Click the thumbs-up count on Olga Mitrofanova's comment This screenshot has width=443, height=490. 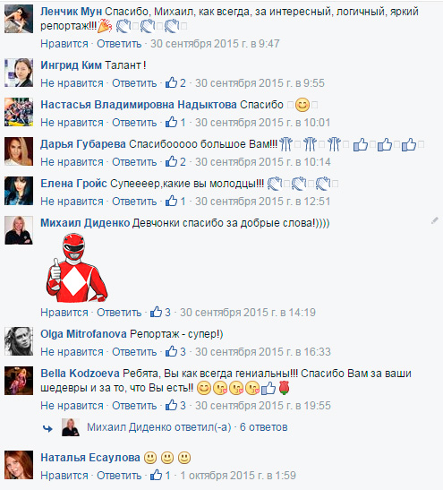(x=175, y=351)
